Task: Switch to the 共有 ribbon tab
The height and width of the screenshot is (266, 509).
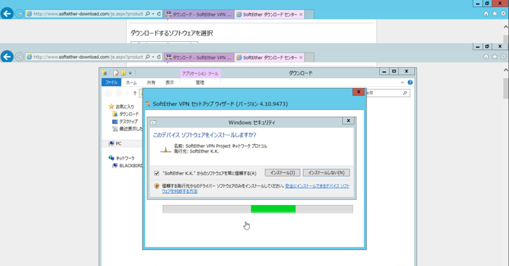Action: click(151, 83)
